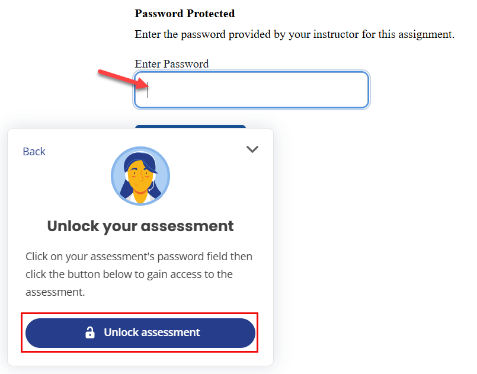This screenshot has height=374, width=477.
Task: Click the downward chevron at the popup's top right
Action: coord(252,149)
